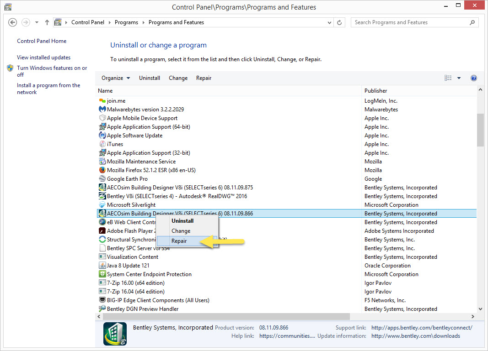Click the join.me program icon

click(102, 100)
